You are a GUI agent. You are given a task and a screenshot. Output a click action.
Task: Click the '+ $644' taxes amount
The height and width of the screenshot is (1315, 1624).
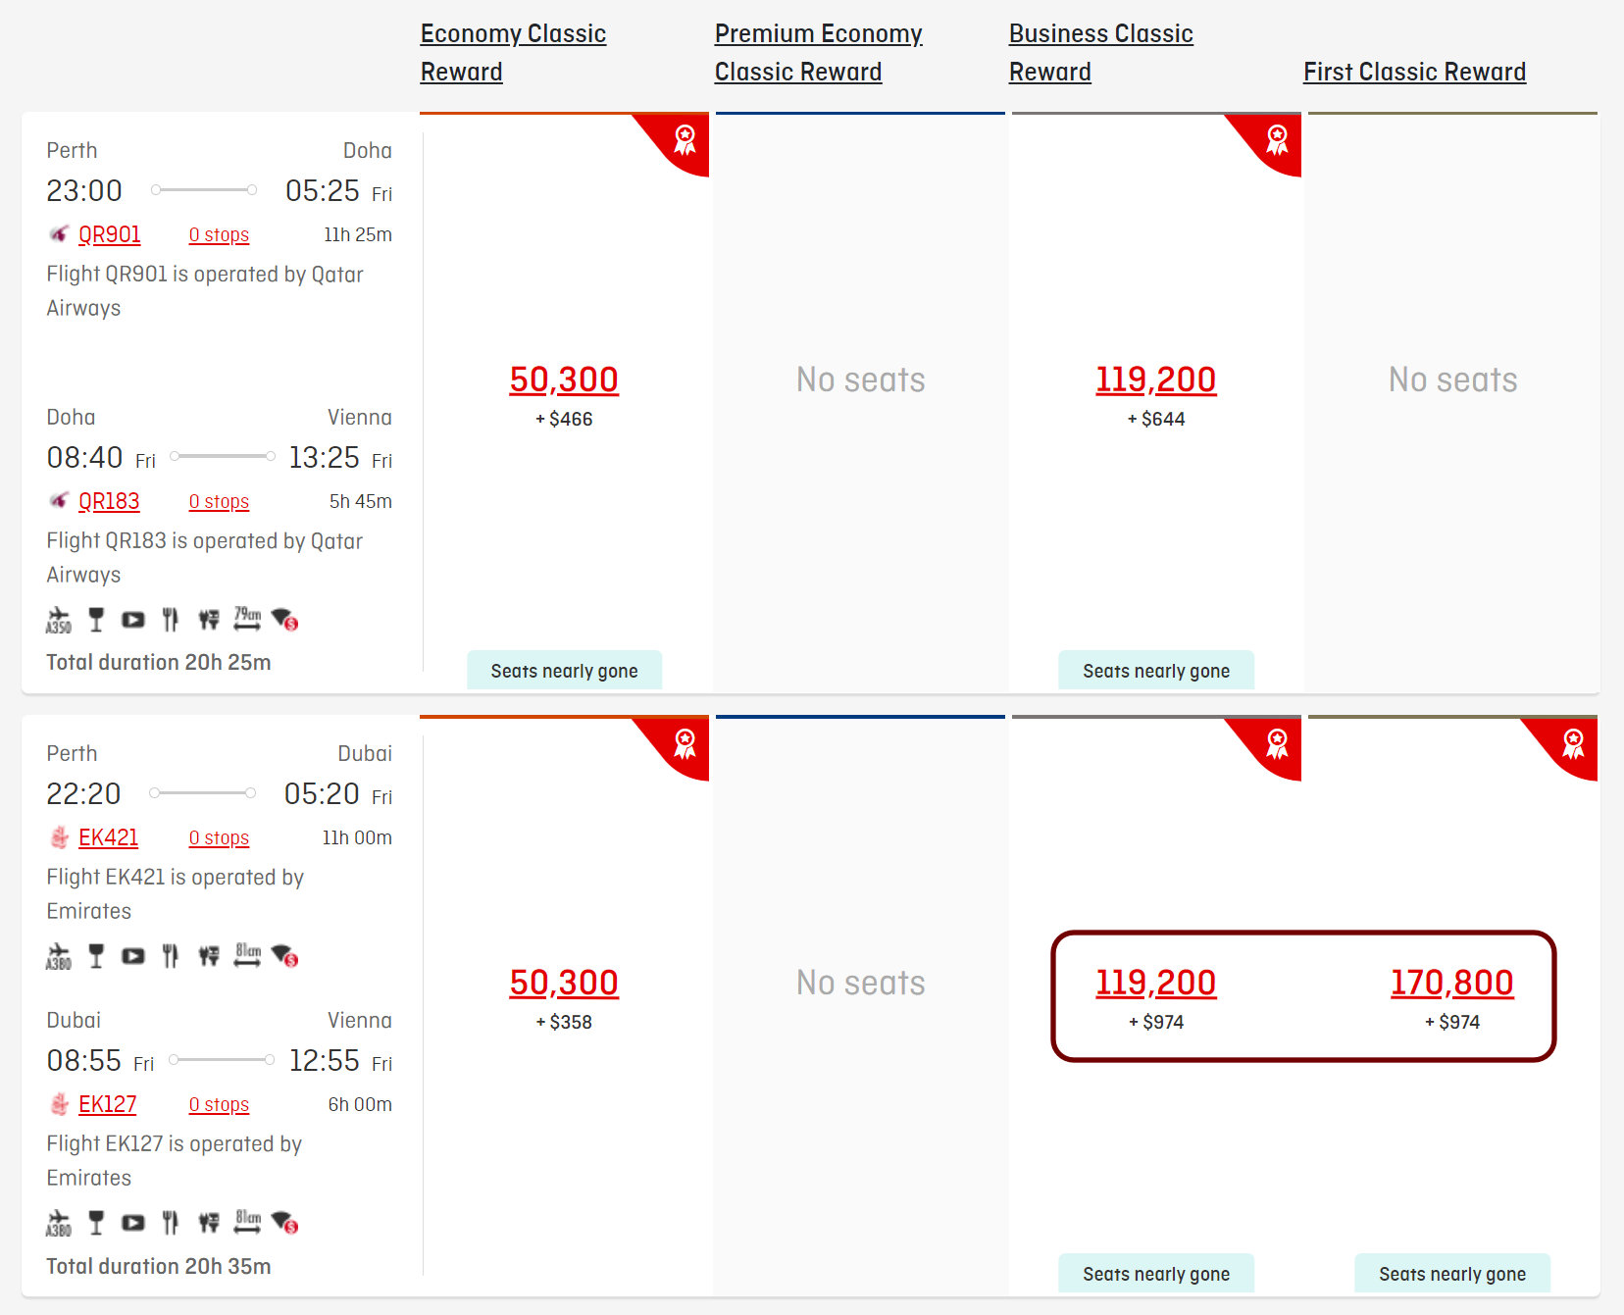[x=1156, y=419]
